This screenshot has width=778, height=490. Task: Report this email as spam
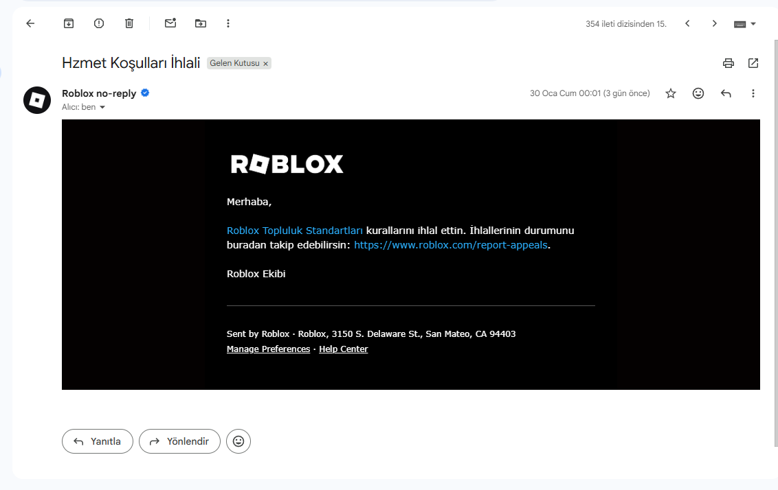[99, 23]
